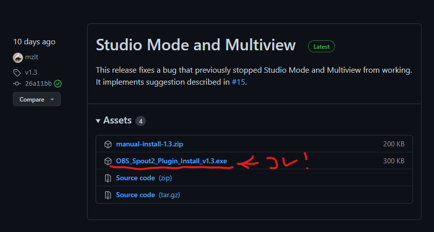Download OBS_Spout2_Plugin_Install_v1.3.exe

[x=171, y=161]
